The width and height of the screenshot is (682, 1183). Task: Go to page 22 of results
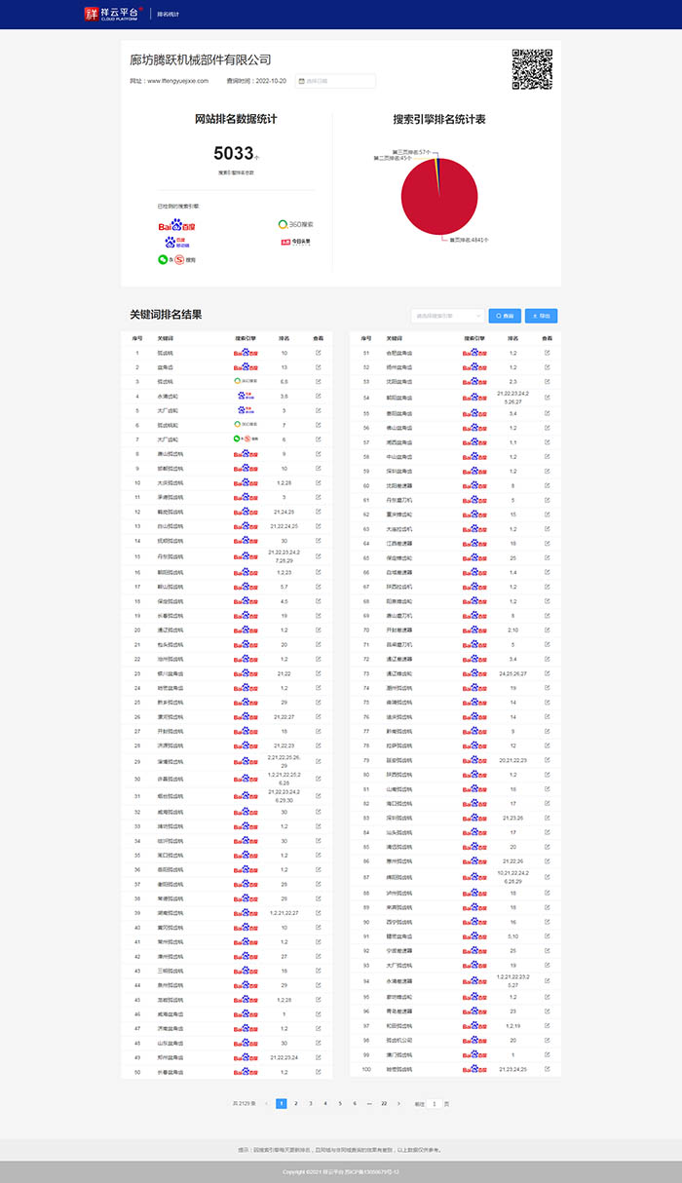384,1103
